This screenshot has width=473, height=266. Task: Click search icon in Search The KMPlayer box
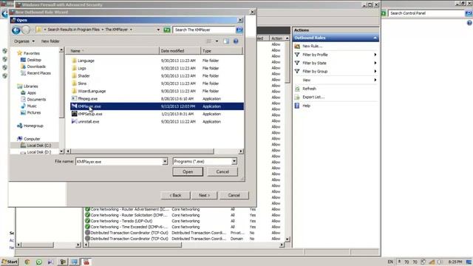pos(239,30)
